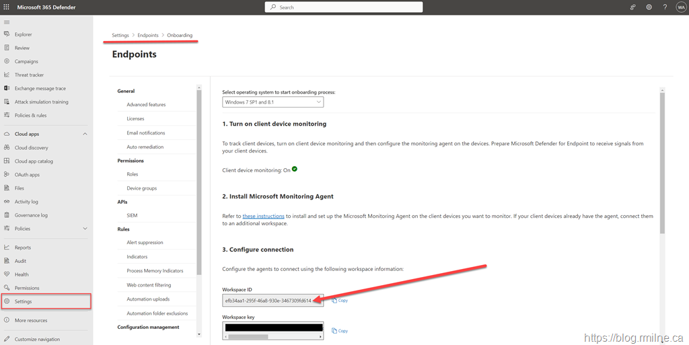The height and width of the screenshot is (345, 689).
Task: Expand the Policies section chevron
Action: [x=85, y=229]
